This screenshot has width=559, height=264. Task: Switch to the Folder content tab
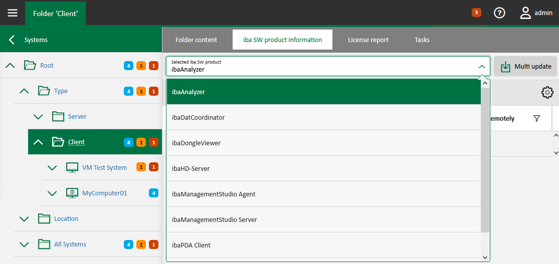click(196, 40)
